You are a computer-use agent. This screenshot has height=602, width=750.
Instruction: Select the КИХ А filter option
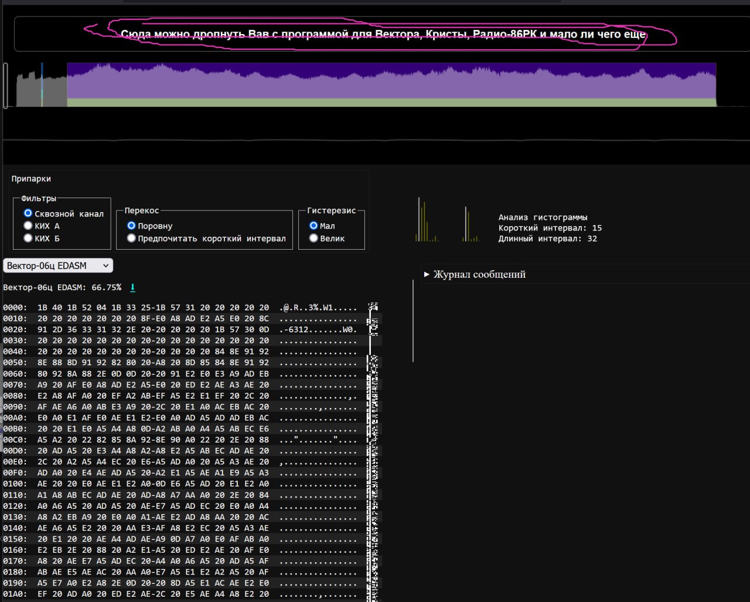pos(28,226)
